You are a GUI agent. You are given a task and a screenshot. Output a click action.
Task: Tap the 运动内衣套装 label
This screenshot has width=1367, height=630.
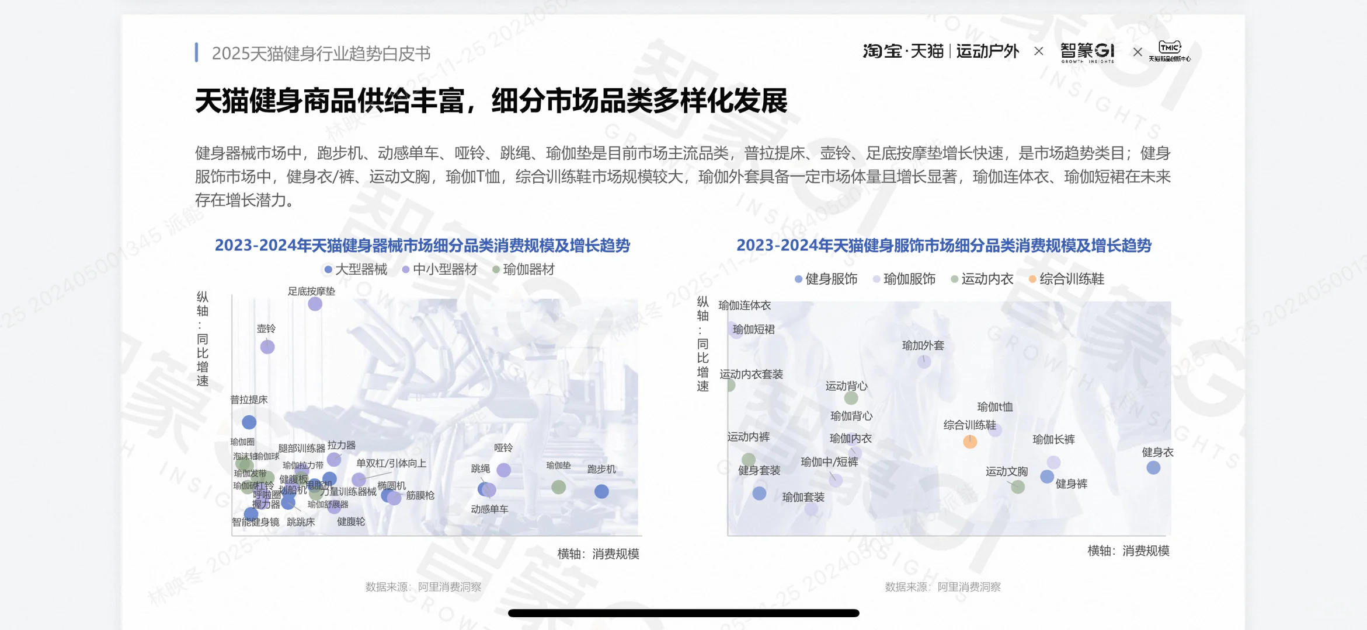(751, 374)
